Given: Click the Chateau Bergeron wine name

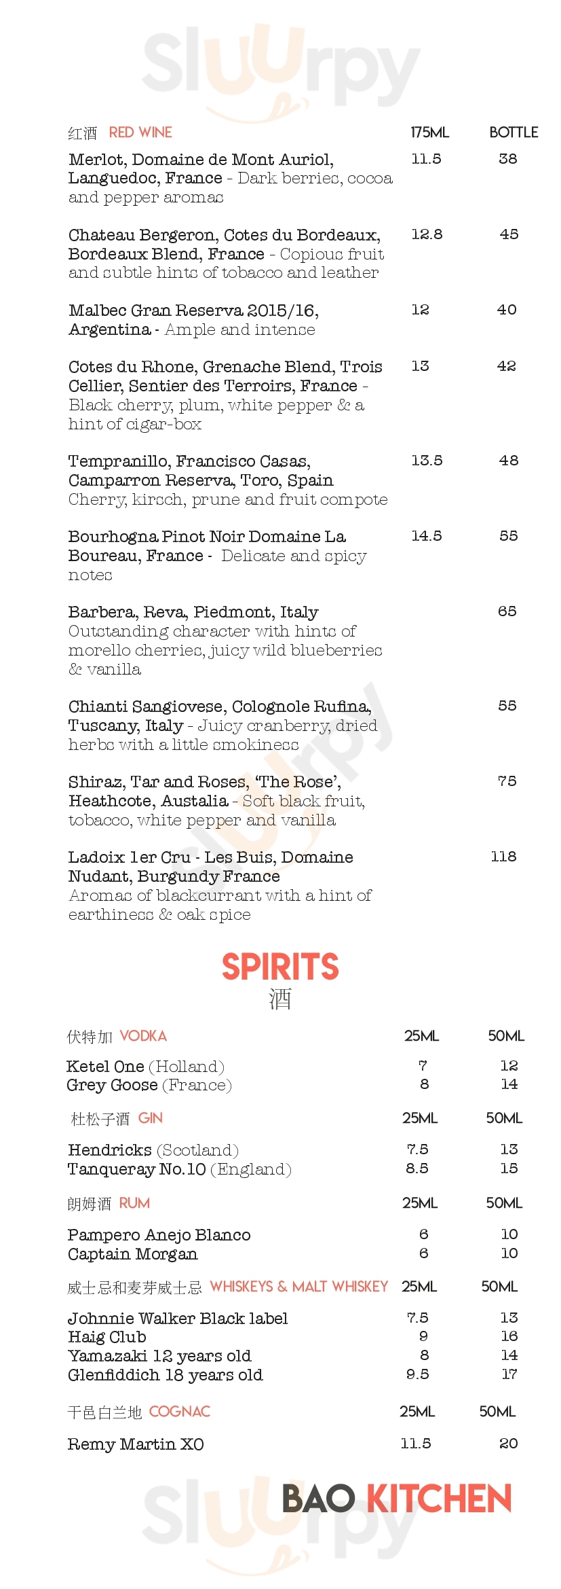Looking at the screenshot, I should [x=224, y=235].
